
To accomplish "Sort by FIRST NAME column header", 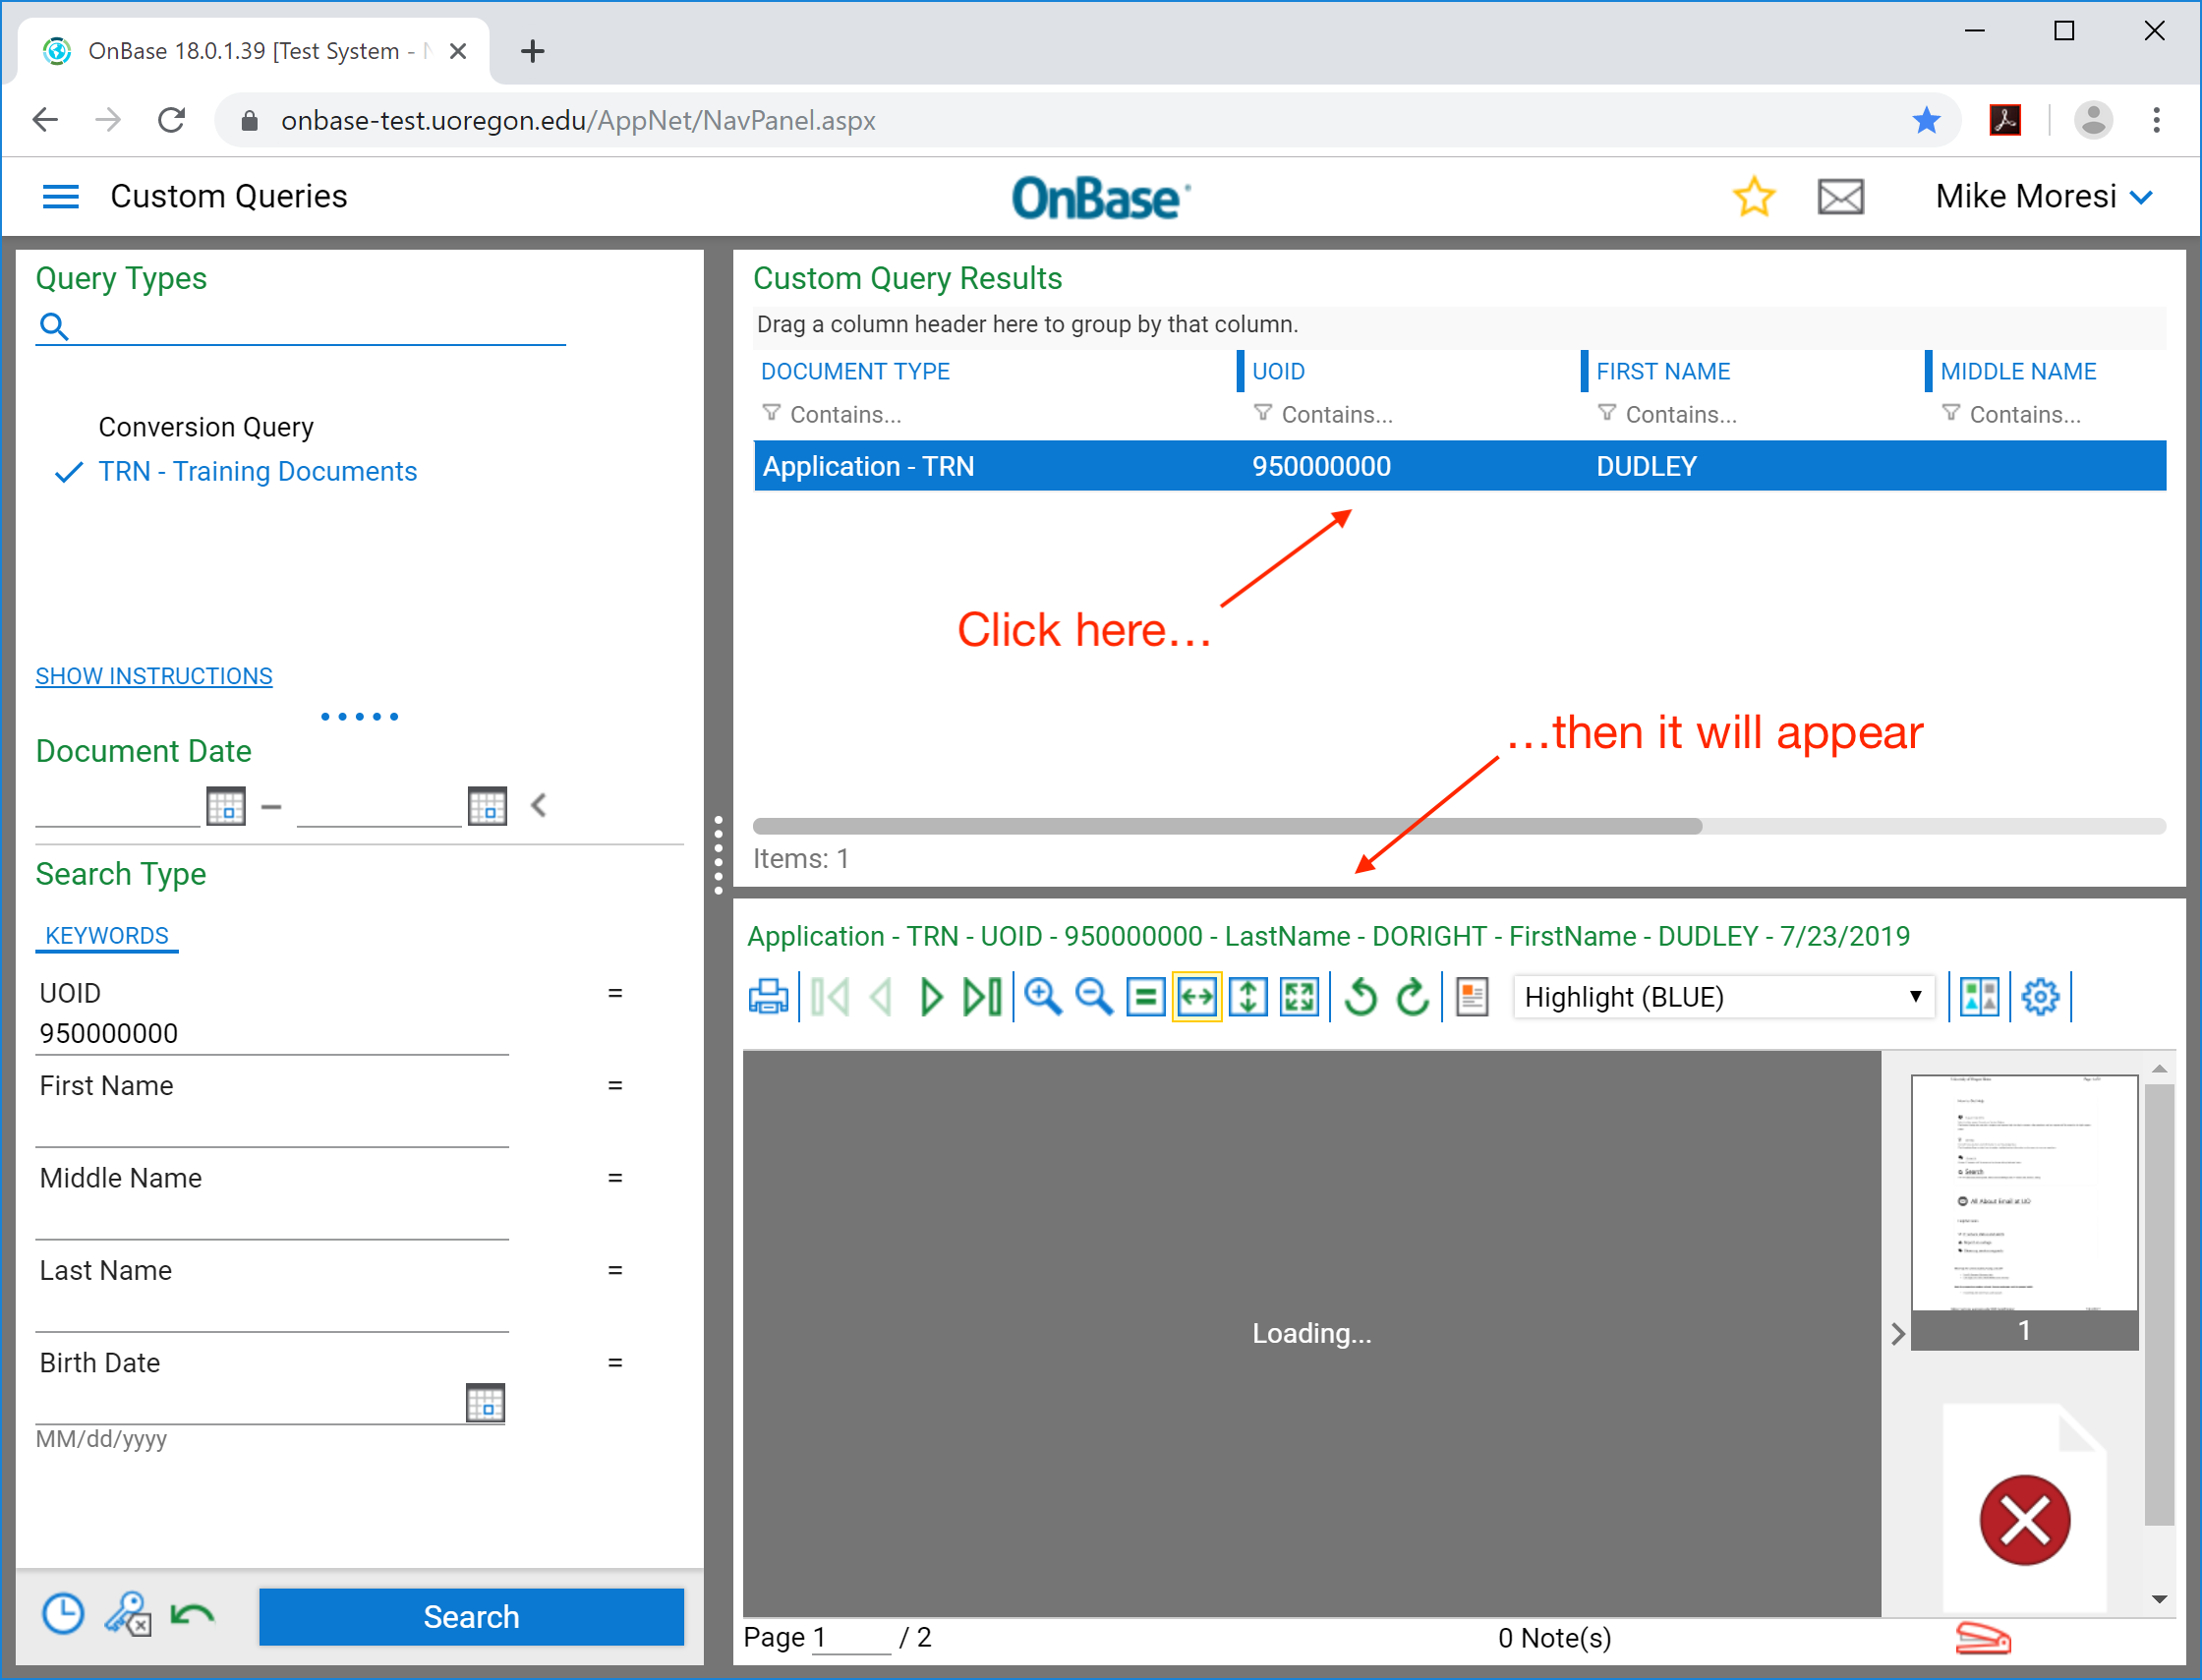I will point(1662,371).
